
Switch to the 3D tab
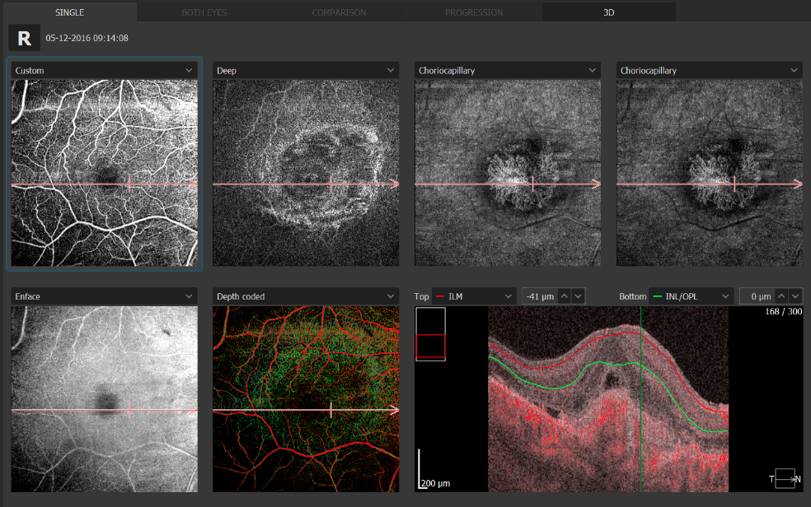pos(608,12)
